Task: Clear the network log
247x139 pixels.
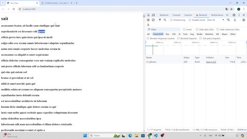Action: tap(153, 20)
